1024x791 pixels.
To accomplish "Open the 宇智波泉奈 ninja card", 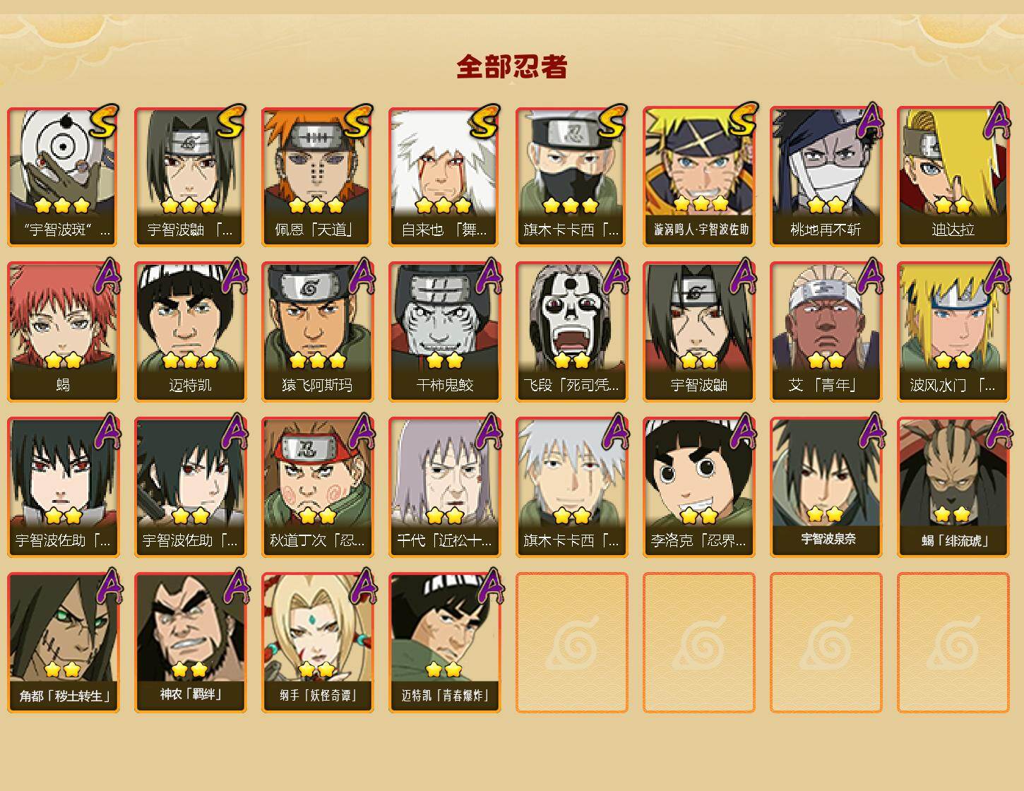I will click(826, 487).
